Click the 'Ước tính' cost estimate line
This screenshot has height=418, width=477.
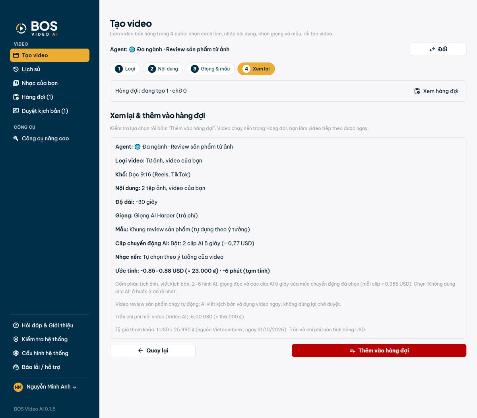192,271
